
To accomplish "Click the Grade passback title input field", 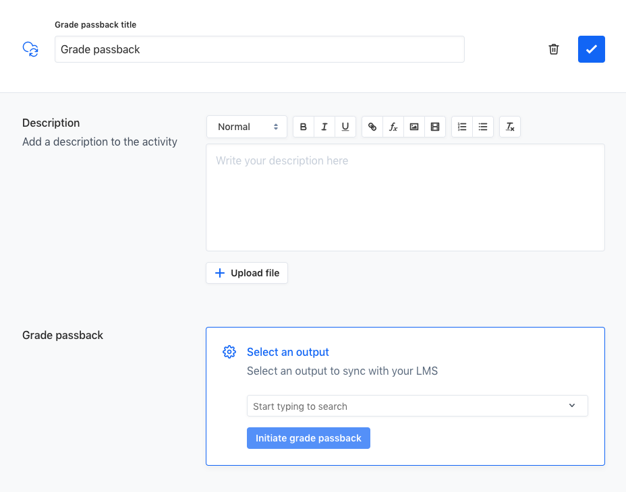I will (259, 49).
